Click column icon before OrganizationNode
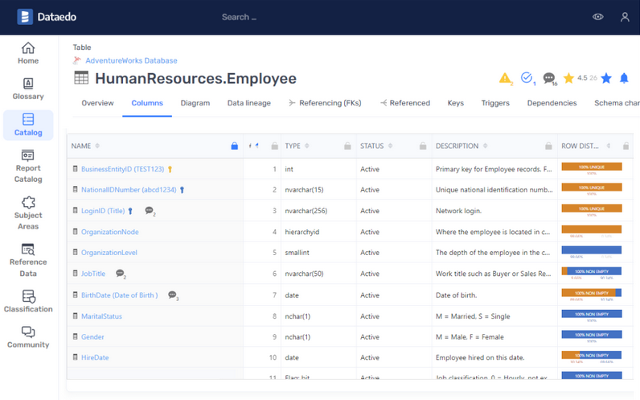 pos(75,232)
